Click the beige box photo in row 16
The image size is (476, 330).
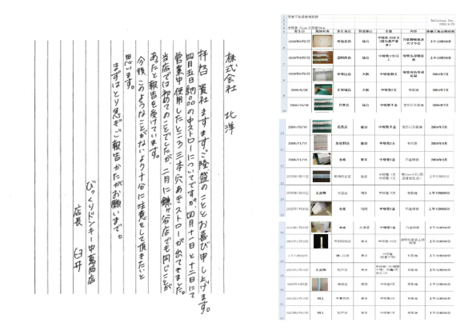click(x=321, y=227)
